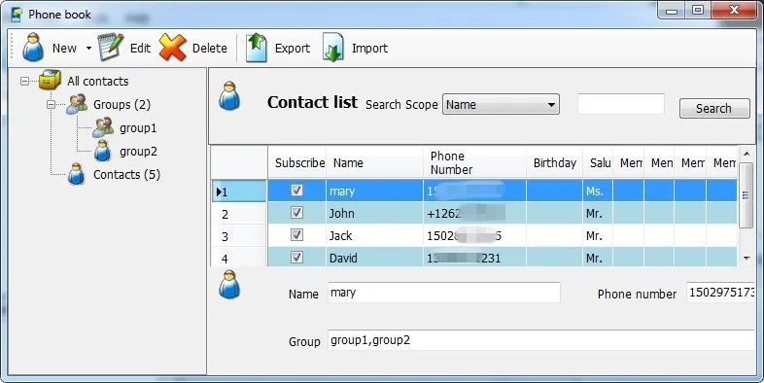Click the Name column header
This screenshot has width=764, height=383.
coord(374,162)
